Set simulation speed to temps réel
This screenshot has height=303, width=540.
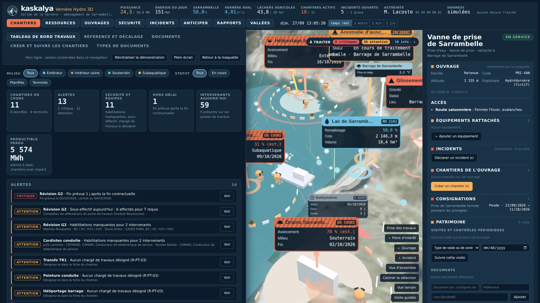(340, 23)
